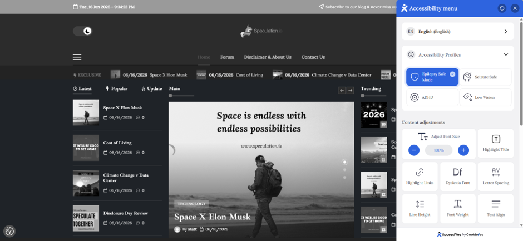
Task: Switch to the Latest tab
Action: (82, 88)
